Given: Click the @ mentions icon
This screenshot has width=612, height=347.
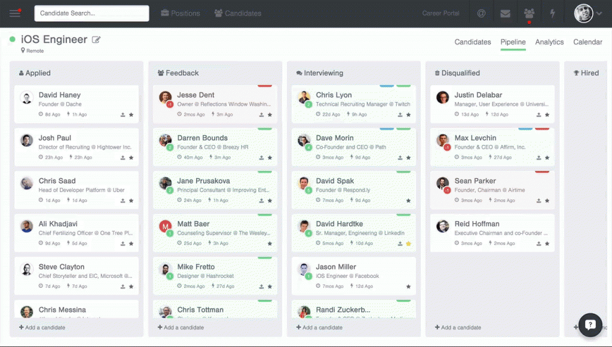Looking at the screenshot, I should click(x=481, y=13).
